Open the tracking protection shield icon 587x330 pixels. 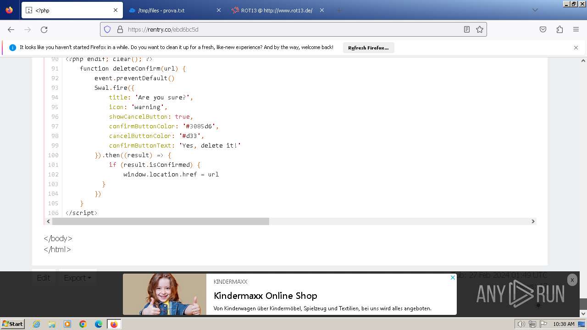point(107,29)
